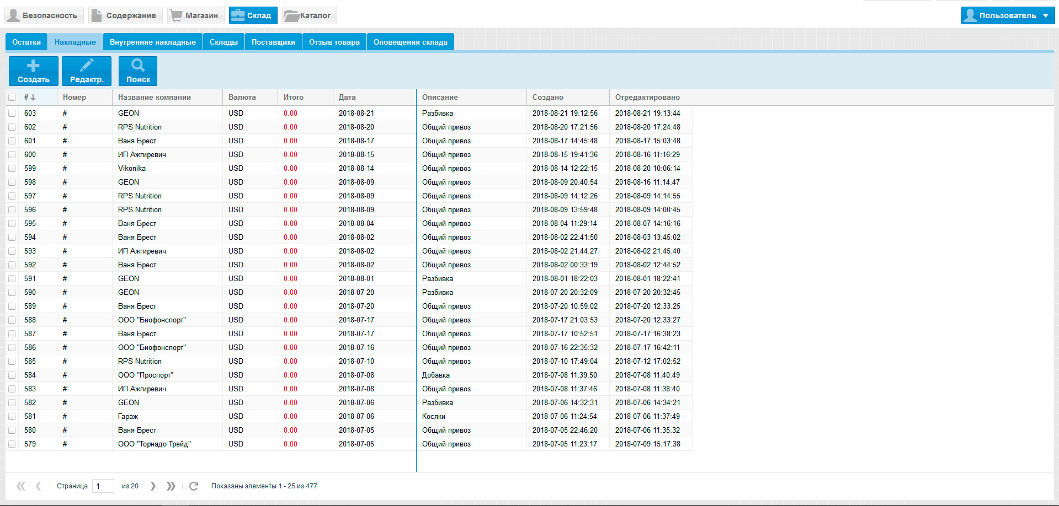Open the Безопасность section
This screenshot has height=506, width=1059.
click(44, 15)
